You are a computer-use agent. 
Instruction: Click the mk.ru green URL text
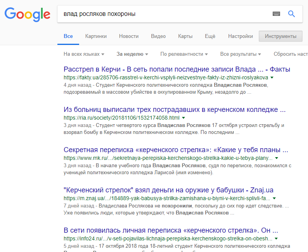point(168,158)
